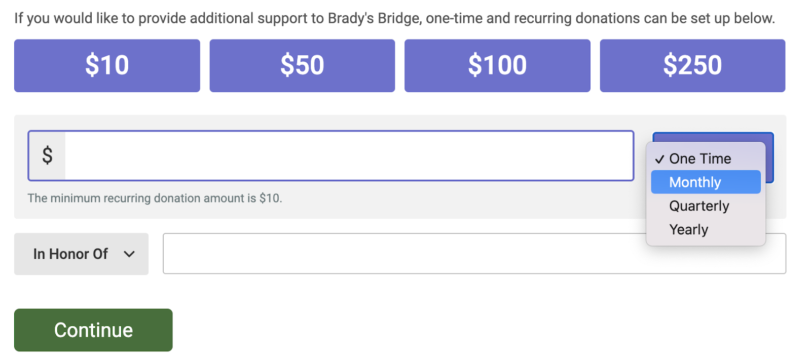The height and width of the screenshot is (362, 811).
Task: Focus the custom dollar amount field
Action: coord(349,156)
